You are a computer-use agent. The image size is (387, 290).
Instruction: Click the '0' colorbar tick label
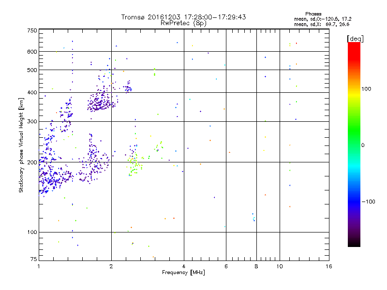pos(363,145)
